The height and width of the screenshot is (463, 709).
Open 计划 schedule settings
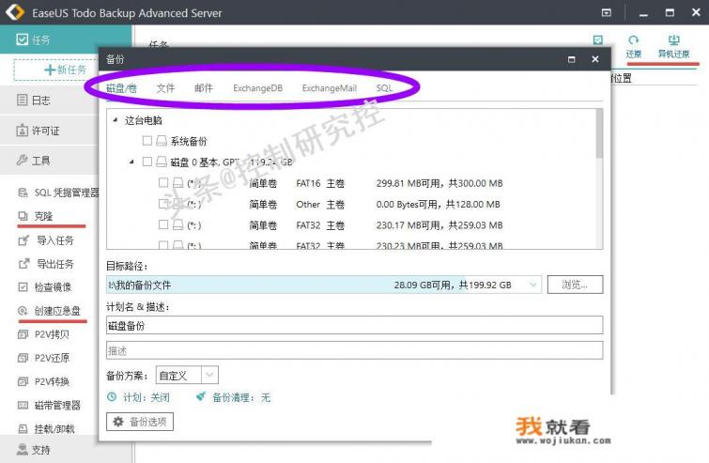pos(138,397)
